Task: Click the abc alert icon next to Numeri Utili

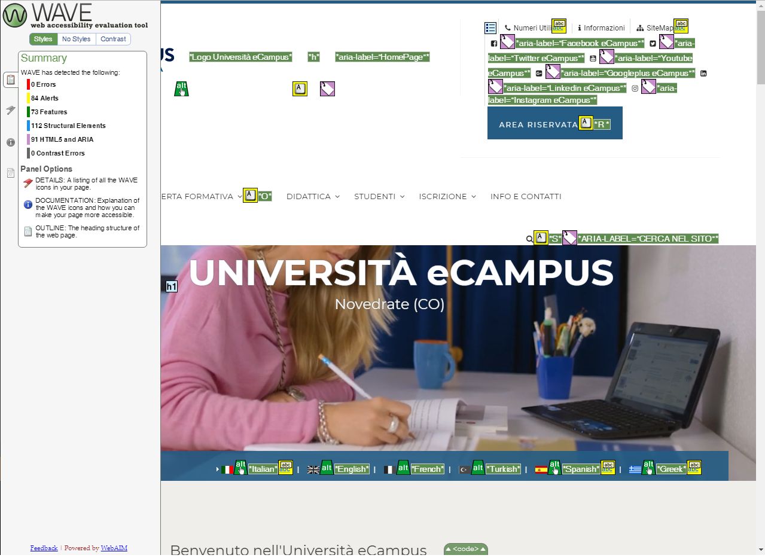Action: pos(559,26)
